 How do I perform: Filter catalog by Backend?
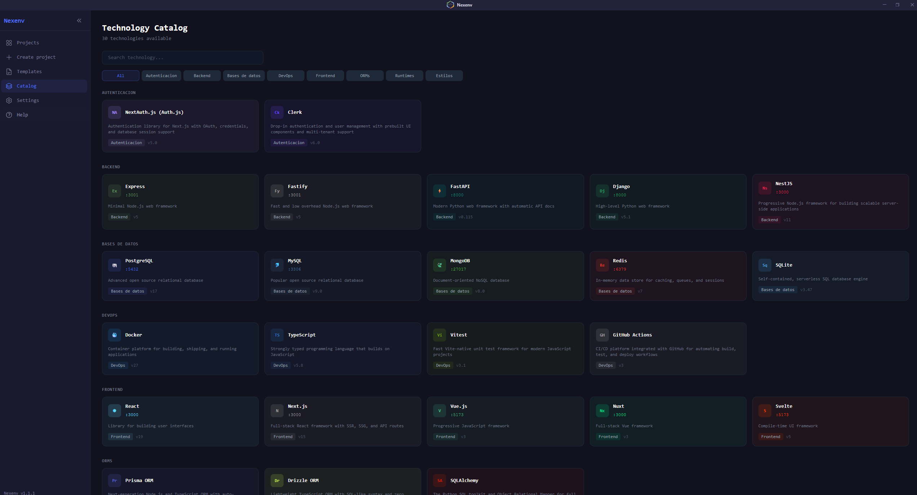tap(202, 76)
